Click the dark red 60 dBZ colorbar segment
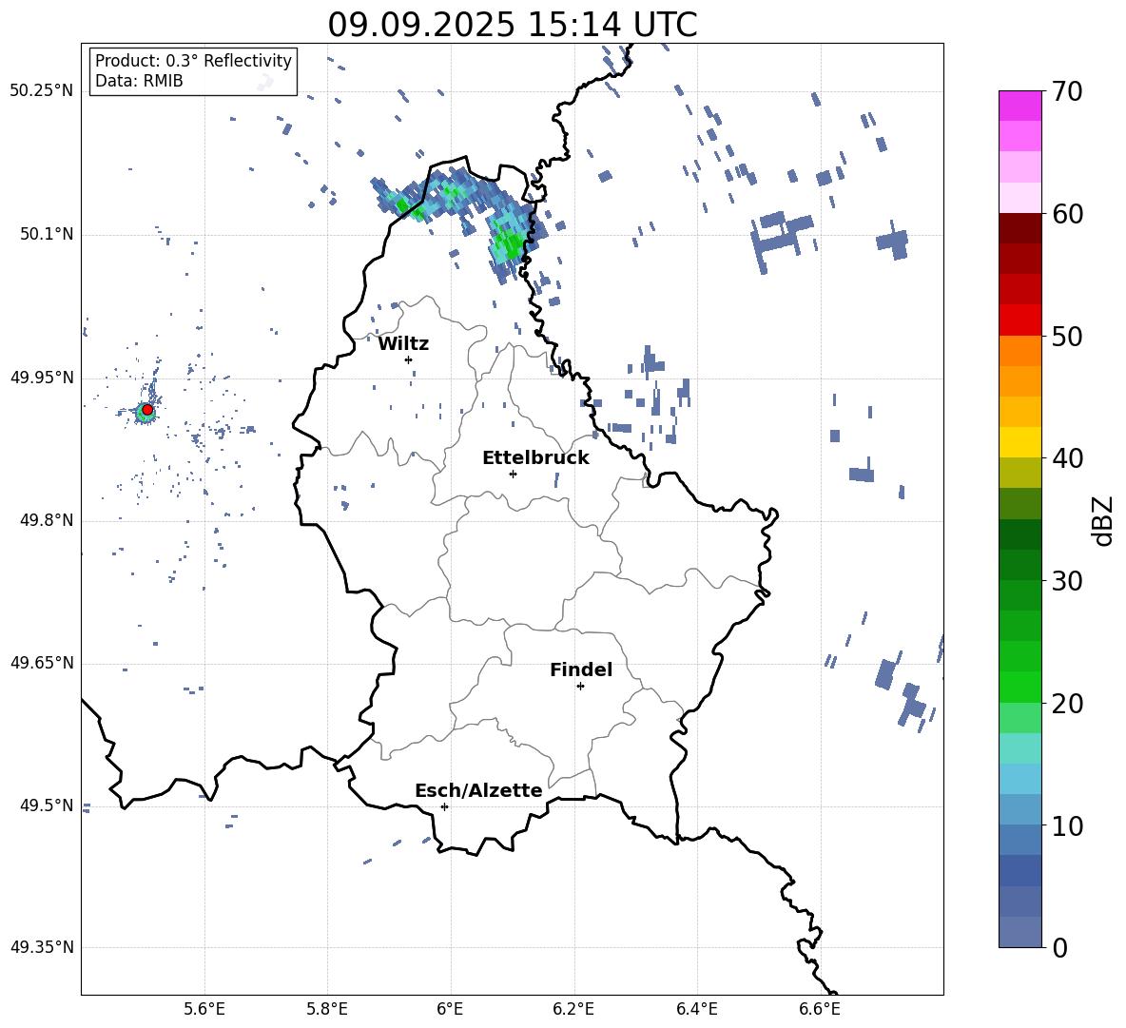 pos(1019,228)
